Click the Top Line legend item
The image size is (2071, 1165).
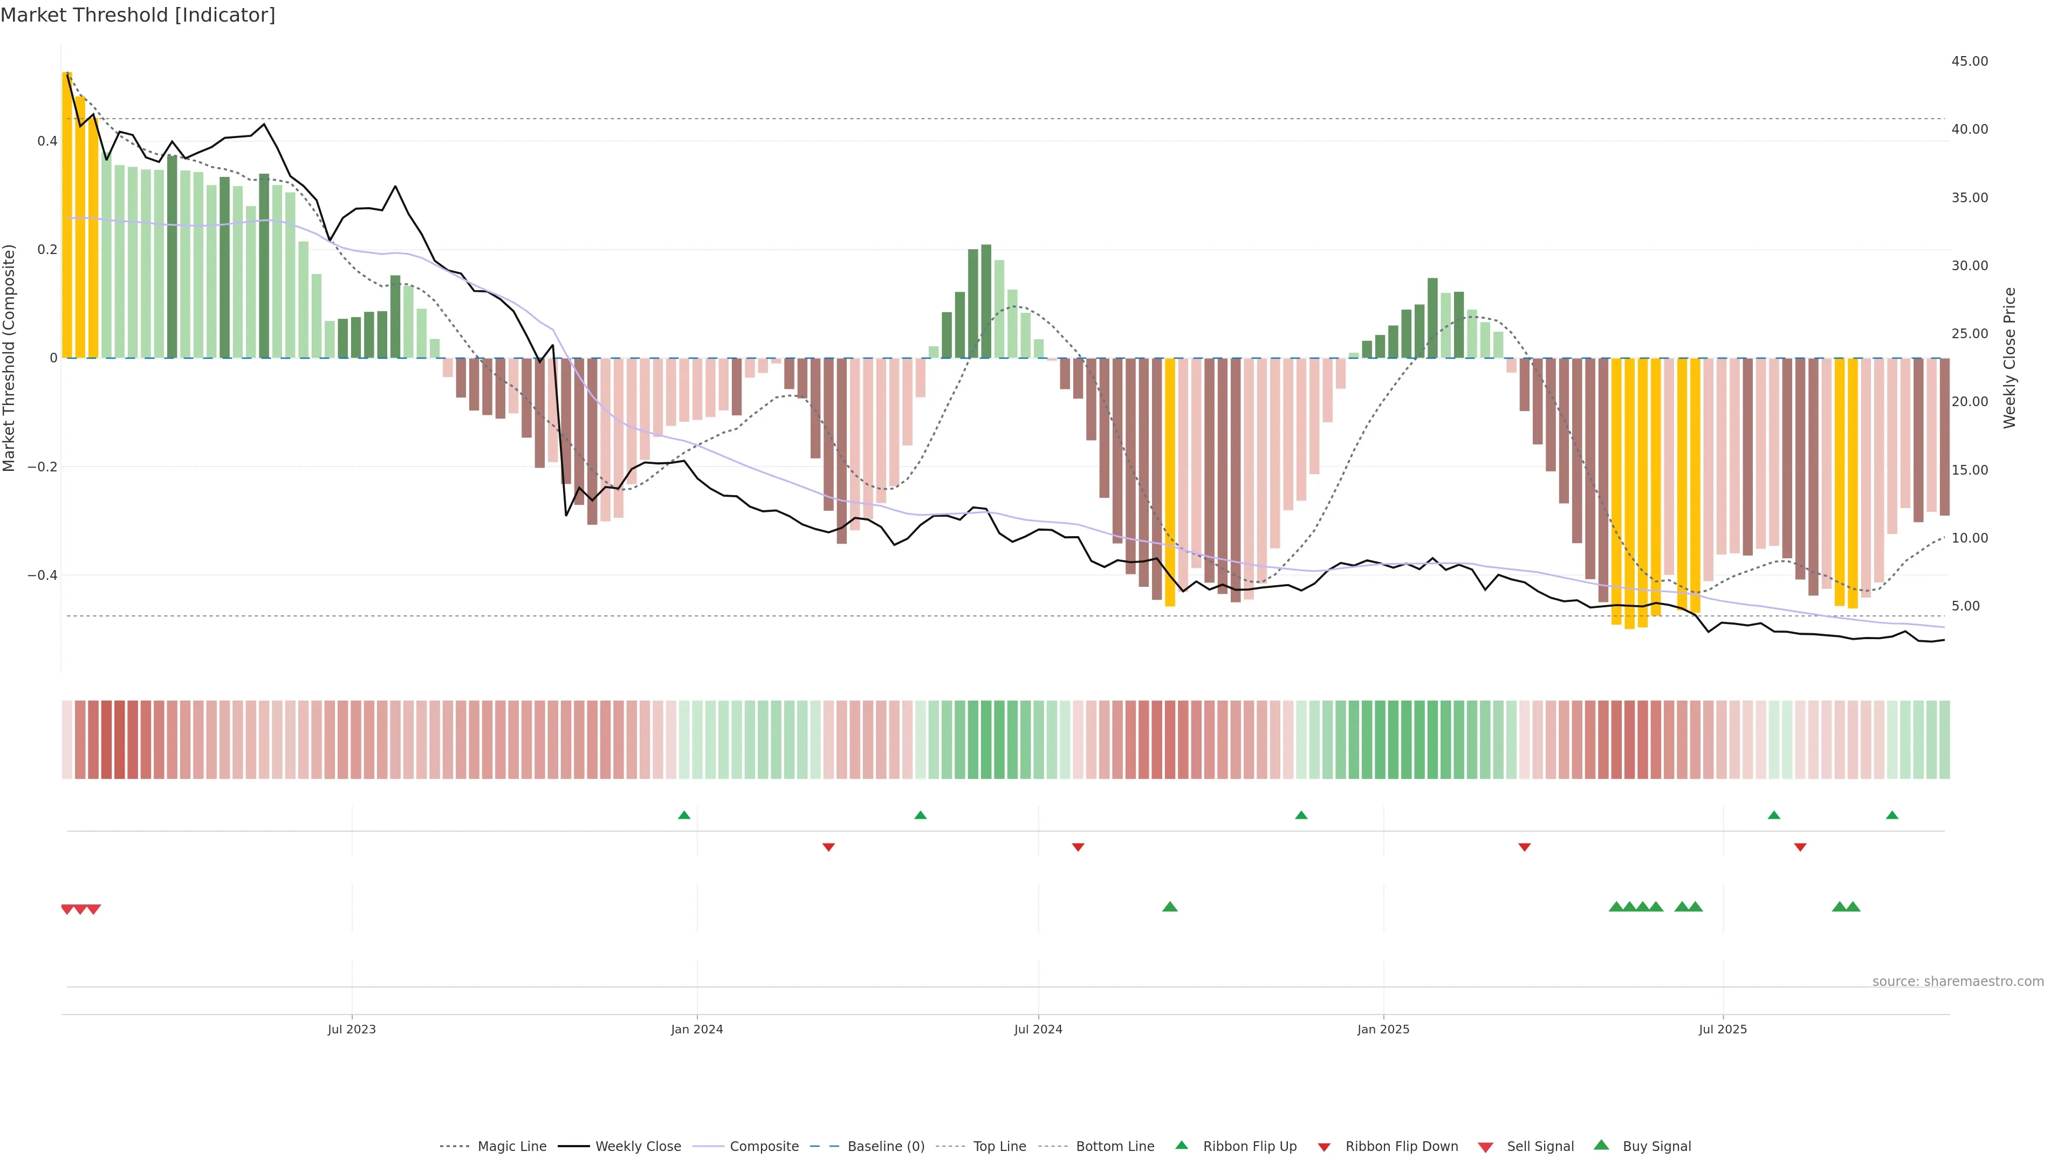[999, 1147]
